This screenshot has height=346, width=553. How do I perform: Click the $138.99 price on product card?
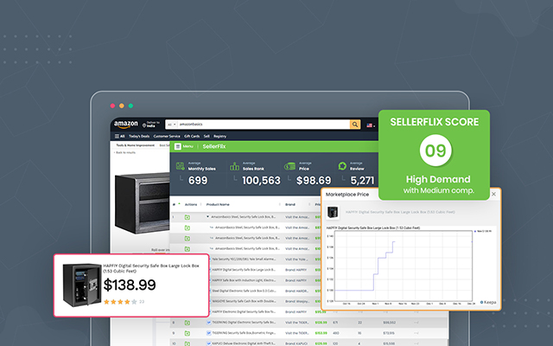click(130, 285)
